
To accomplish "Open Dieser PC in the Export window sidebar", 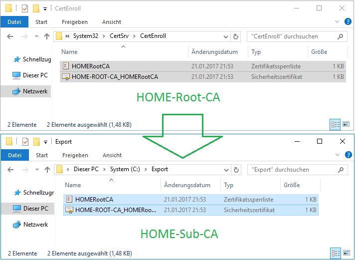I will pyautogui.click(x=17, y=208).
